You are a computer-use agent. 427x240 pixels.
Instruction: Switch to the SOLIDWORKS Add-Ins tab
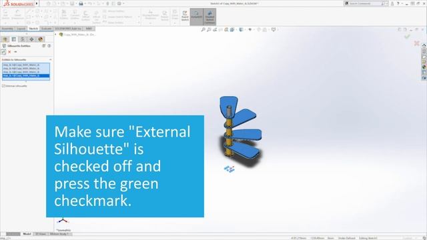68,29
